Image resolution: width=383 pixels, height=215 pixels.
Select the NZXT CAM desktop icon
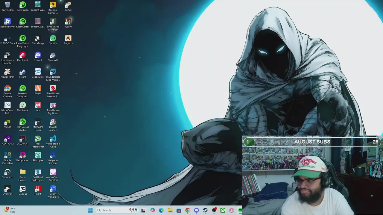(7, 140)
